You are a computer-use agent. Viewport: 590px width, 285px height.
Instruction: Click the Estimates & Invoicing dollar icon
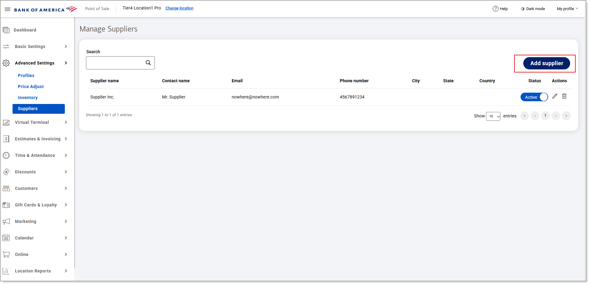tap(6, 139)
